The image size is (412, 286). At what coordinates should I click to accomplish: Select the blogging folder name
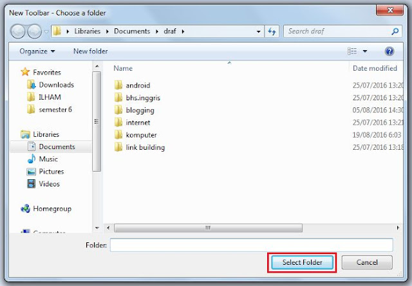coord(140,111)
